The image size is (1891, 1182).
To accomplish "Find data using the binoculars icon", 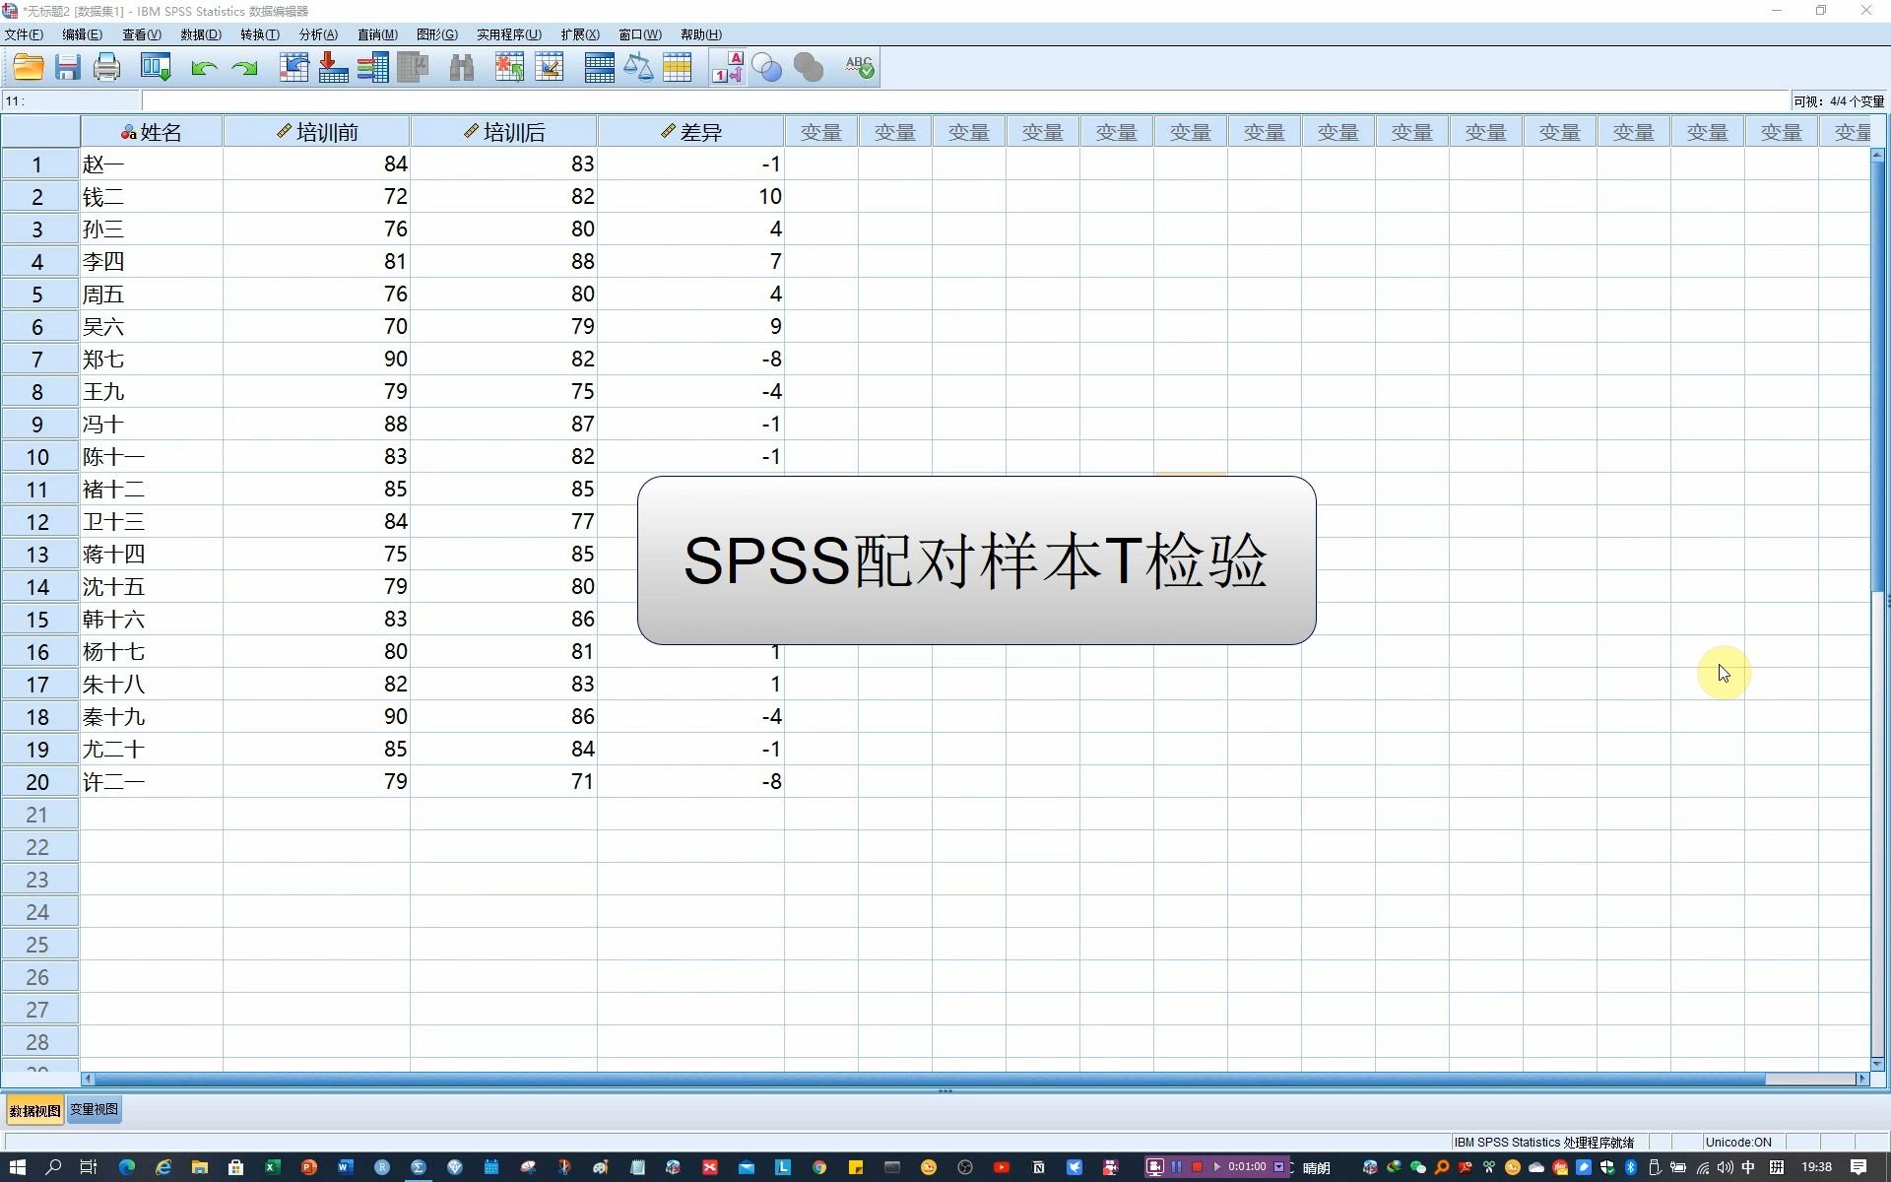I will click(461, 67).
